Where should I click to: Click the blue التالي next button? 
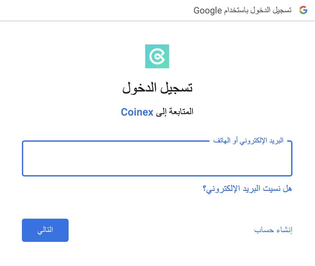(x=45, y=230)
